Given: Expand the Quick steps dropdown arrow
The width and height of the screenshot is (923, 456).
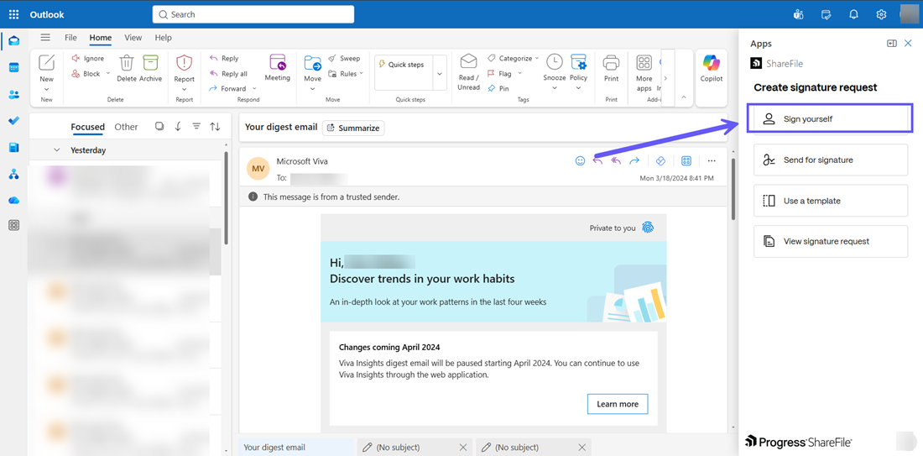Looking at the screenshot, I should click(439, 73).
